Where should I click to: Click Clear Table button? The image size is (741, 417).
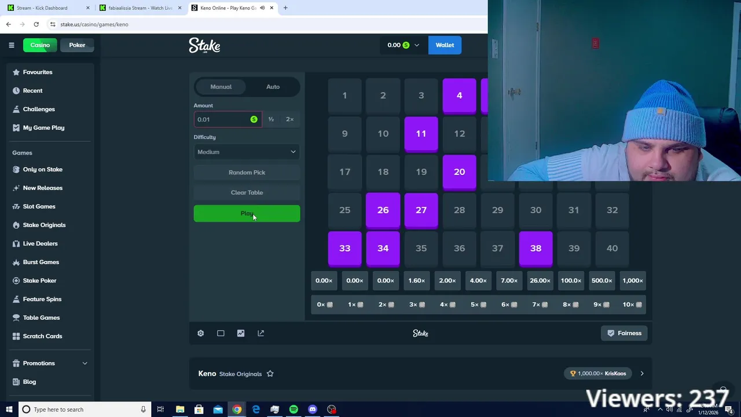tap(247, 192)
